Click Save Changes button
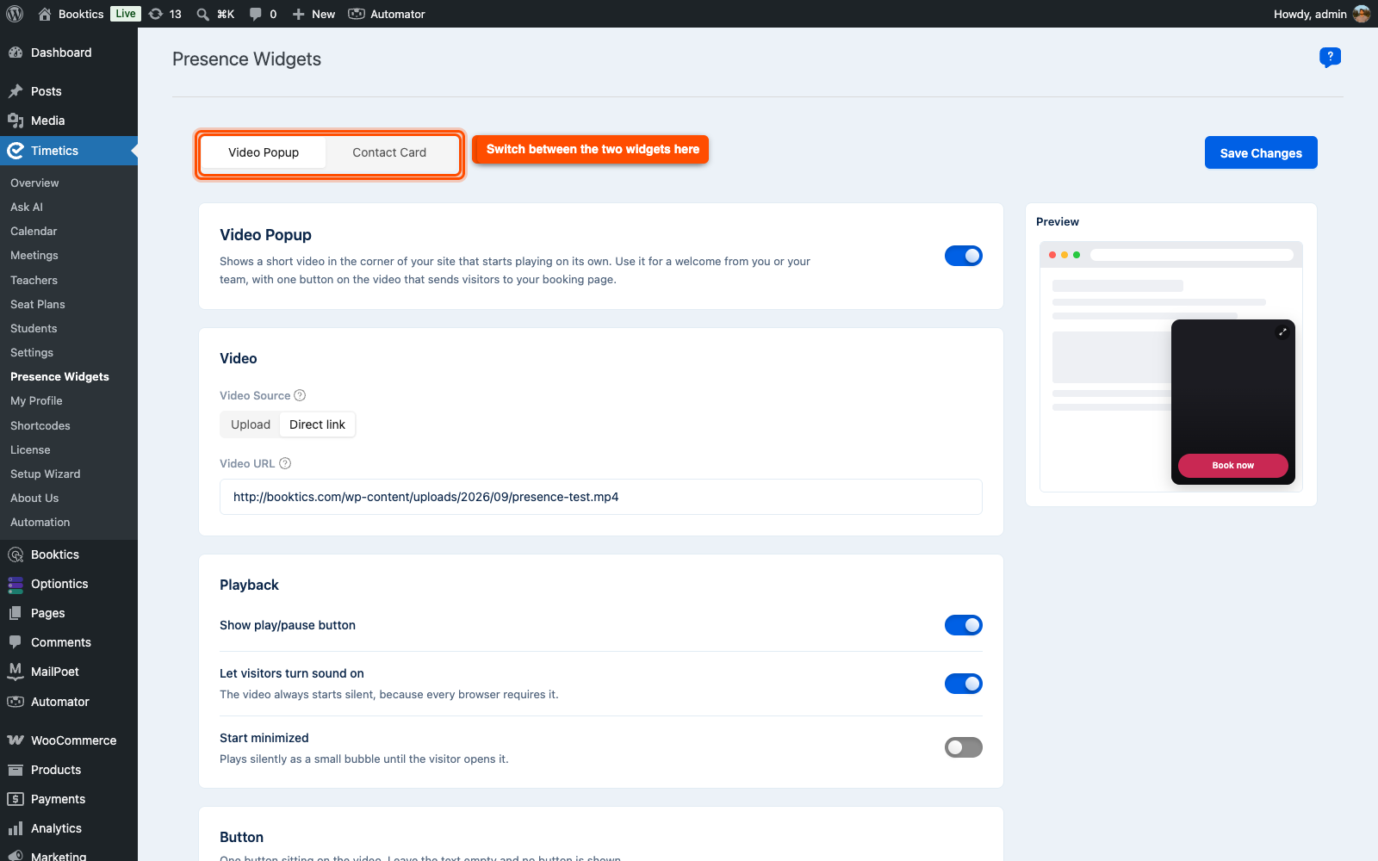1378x861 pixels. (x=1261, y=152)
